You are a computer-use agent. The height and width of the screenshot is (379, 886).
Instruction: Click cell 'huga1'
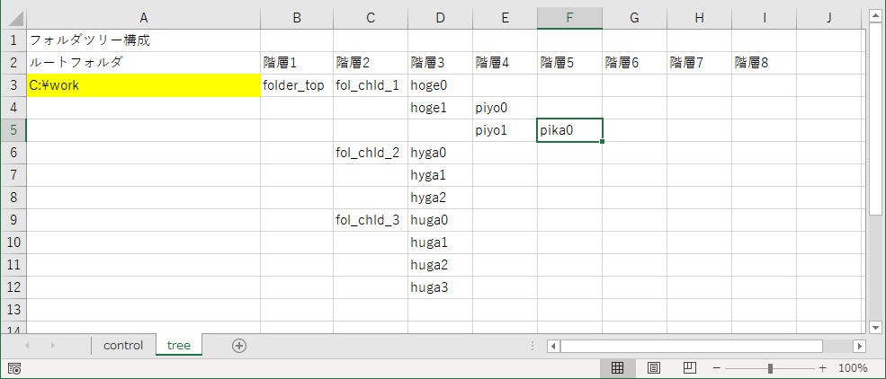coord(440,242)
